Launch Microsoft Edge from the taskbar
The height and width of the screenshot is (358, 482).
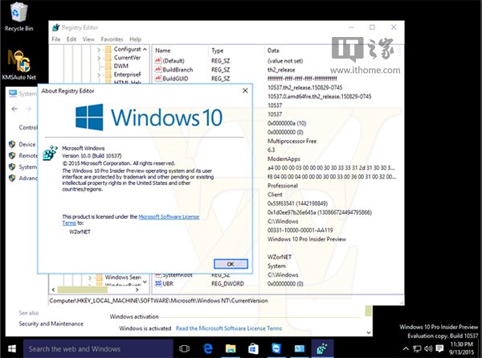(x=208, y=349)
